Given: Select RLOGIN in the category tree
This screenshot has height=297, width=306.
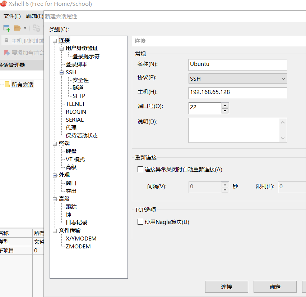Looking at the screenshot, I should [76, 112].
